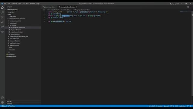Open the File menu
193x109 pixels.
5,4
